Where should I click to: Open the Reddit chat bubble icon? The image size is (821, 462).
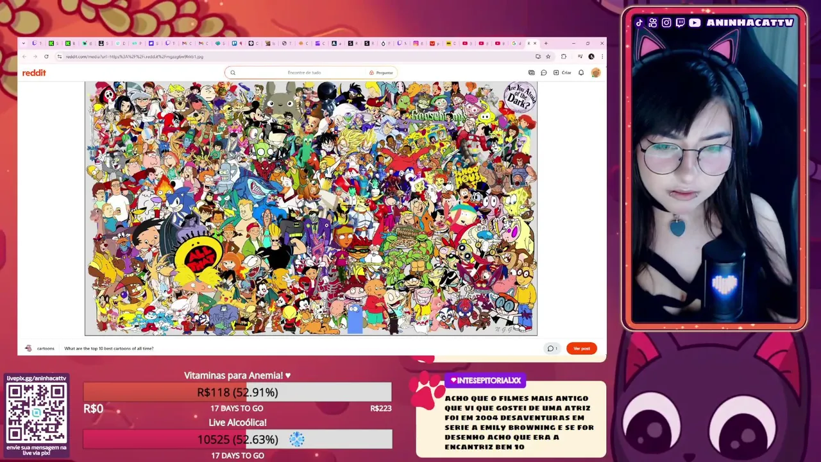point(543,73)
